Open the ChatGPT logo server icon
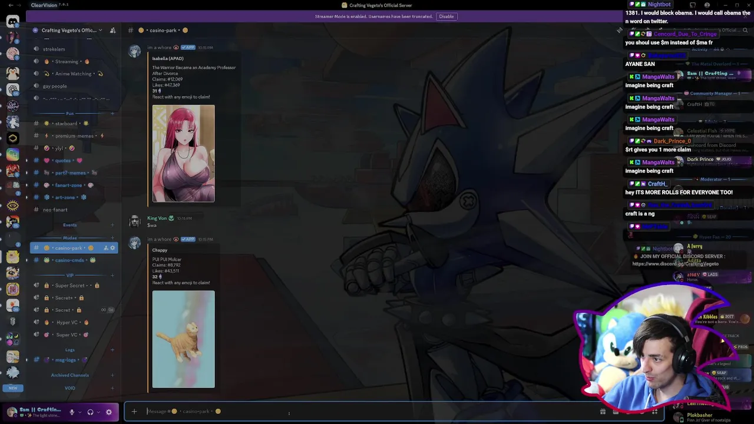Screen dimensions: 754x424 tap(12, 90)
